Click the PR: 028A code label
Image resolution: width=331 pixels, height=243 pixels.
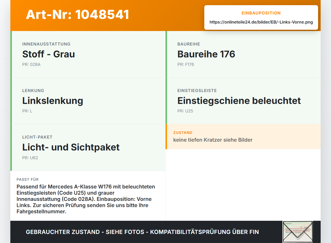31,64
